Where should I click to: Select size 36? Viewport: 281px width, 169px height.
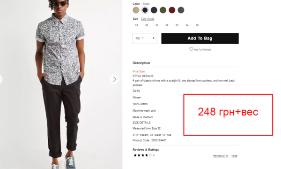(197, 25)
